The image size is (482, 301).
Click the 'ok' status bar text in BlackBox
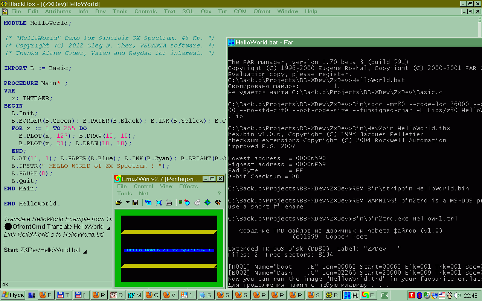[x=5, y=284]
